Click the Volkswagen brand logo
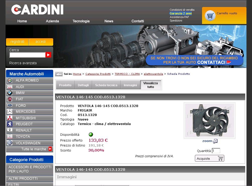Image resolution: width=252 pixels, height=186 pixels. 10,143
